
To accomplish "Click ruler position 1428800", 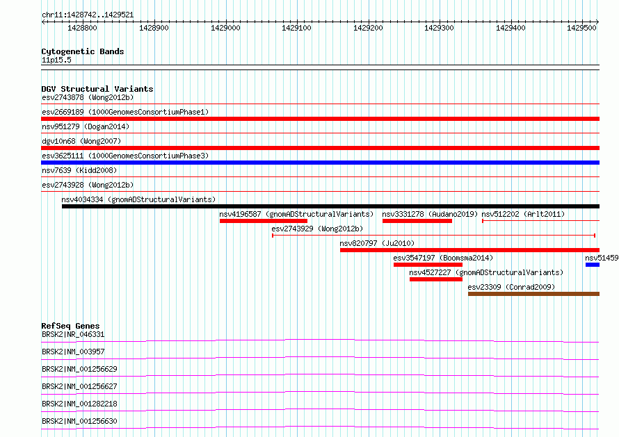I will [82, 28].
